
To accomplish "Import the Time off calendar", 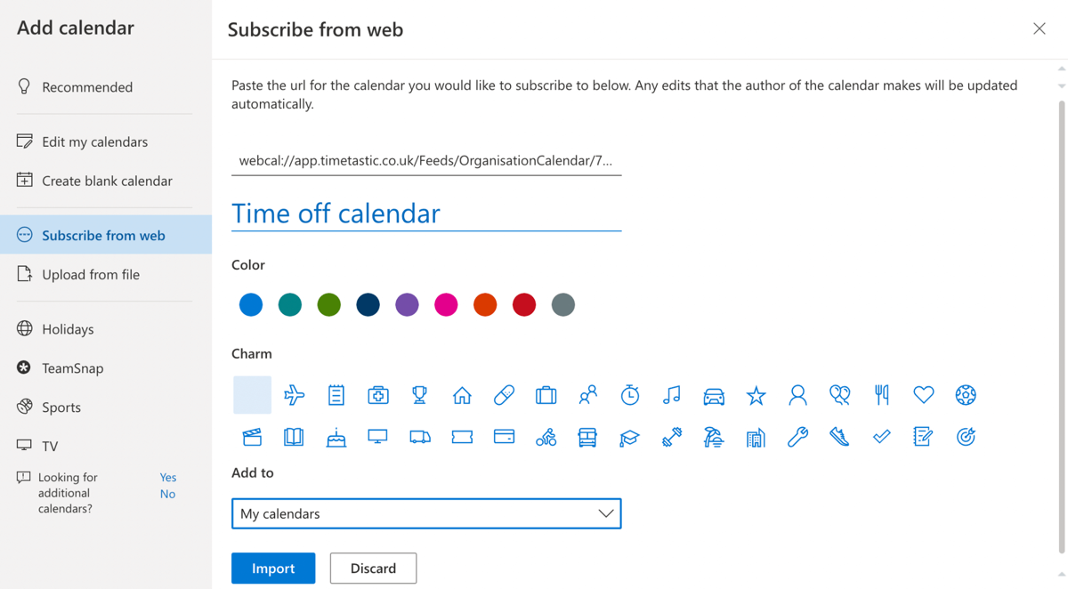I will (x=272, y=568).
